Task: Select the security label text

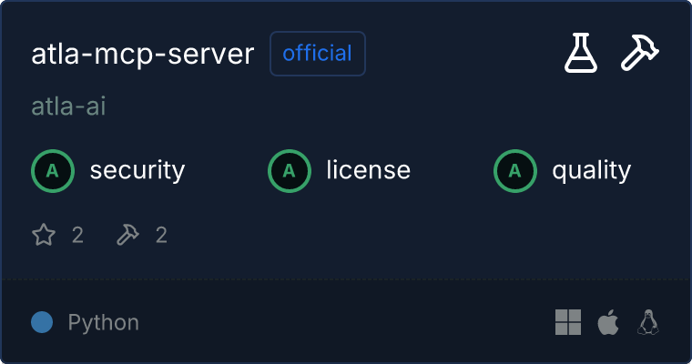Action: coord(137,170)
